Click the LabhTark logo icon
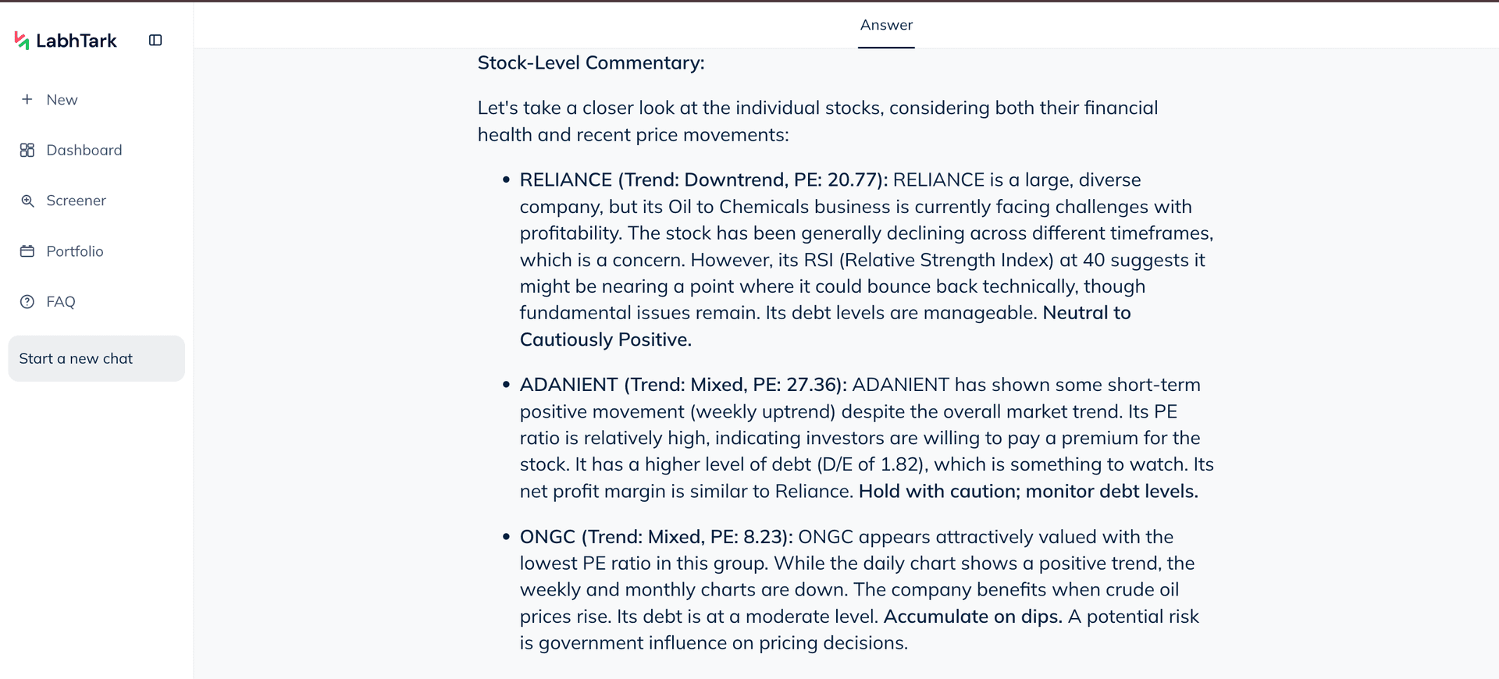 coord(22,41)
